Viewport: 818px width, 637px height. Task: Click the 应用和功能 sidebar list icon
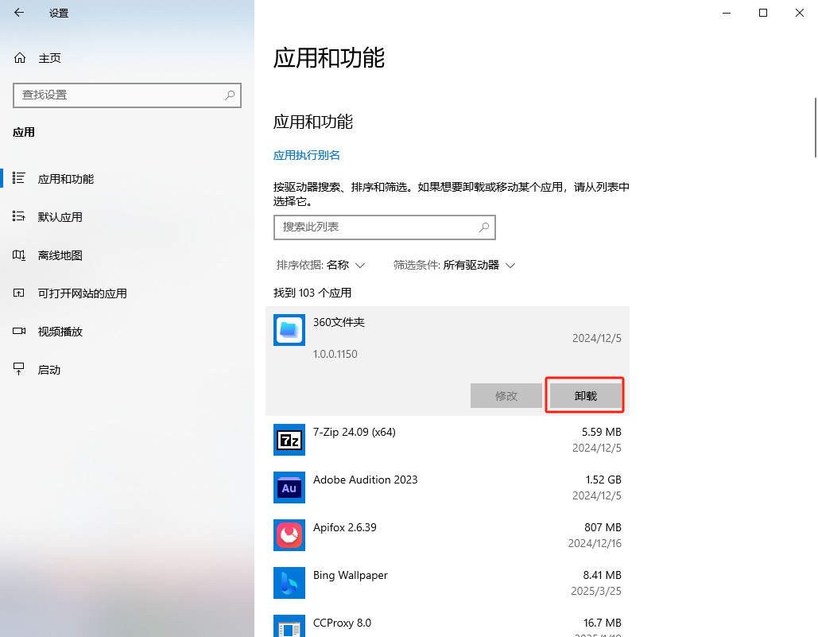19,178
